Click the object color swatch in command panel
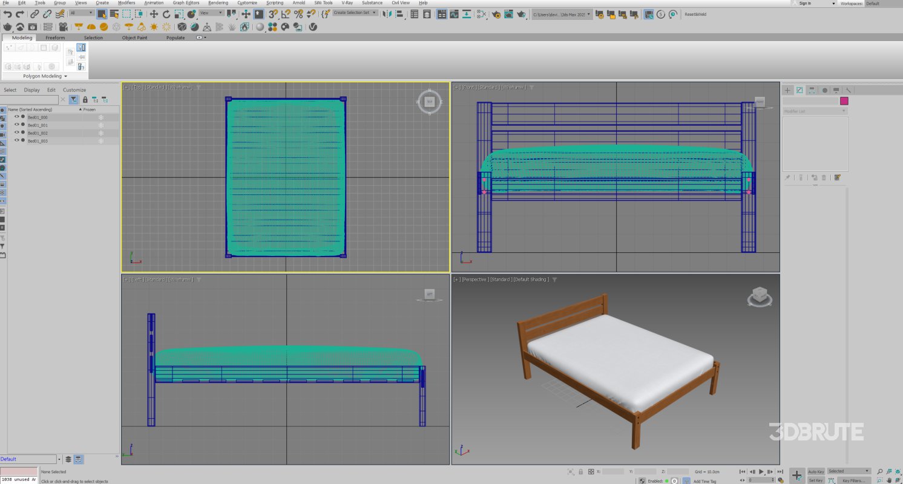The image size is (903, 484). (x=844, y=101)
